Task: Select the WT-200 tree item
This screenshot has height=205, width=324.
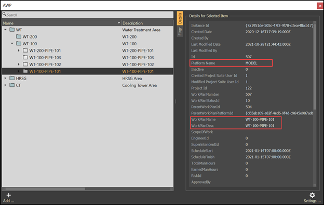Action: coord(30,36)
